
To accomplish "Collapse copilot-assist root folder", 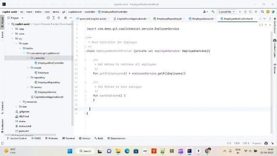I will click(9, 24).
